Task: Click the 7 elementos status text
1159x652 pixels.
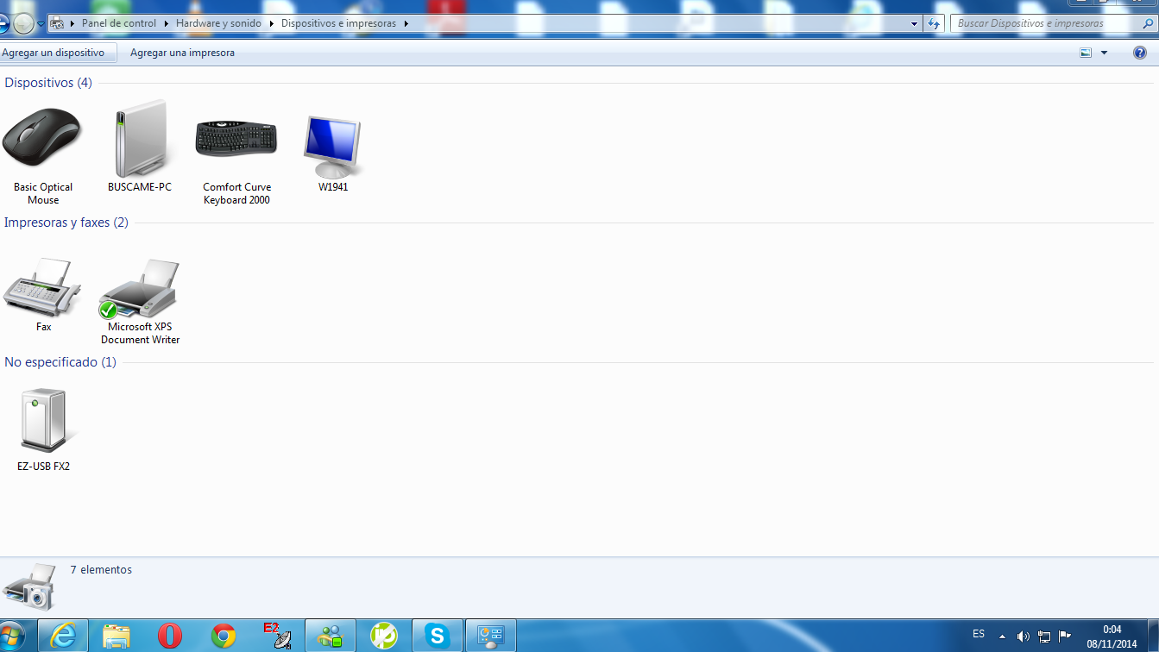Action: coord(101,570)
